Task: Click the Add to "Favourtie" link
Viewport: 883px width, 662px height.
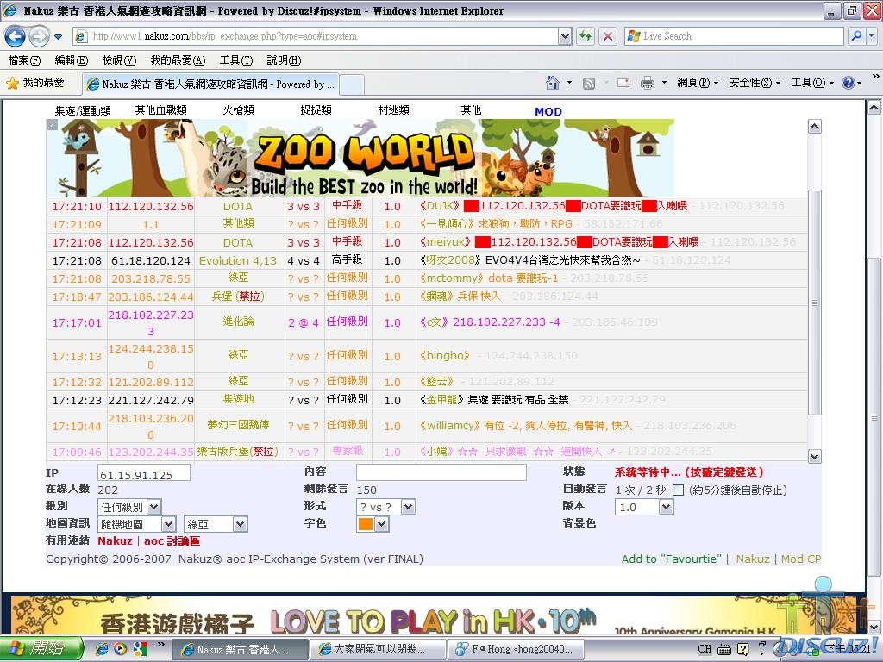Action: coord(671,559)
